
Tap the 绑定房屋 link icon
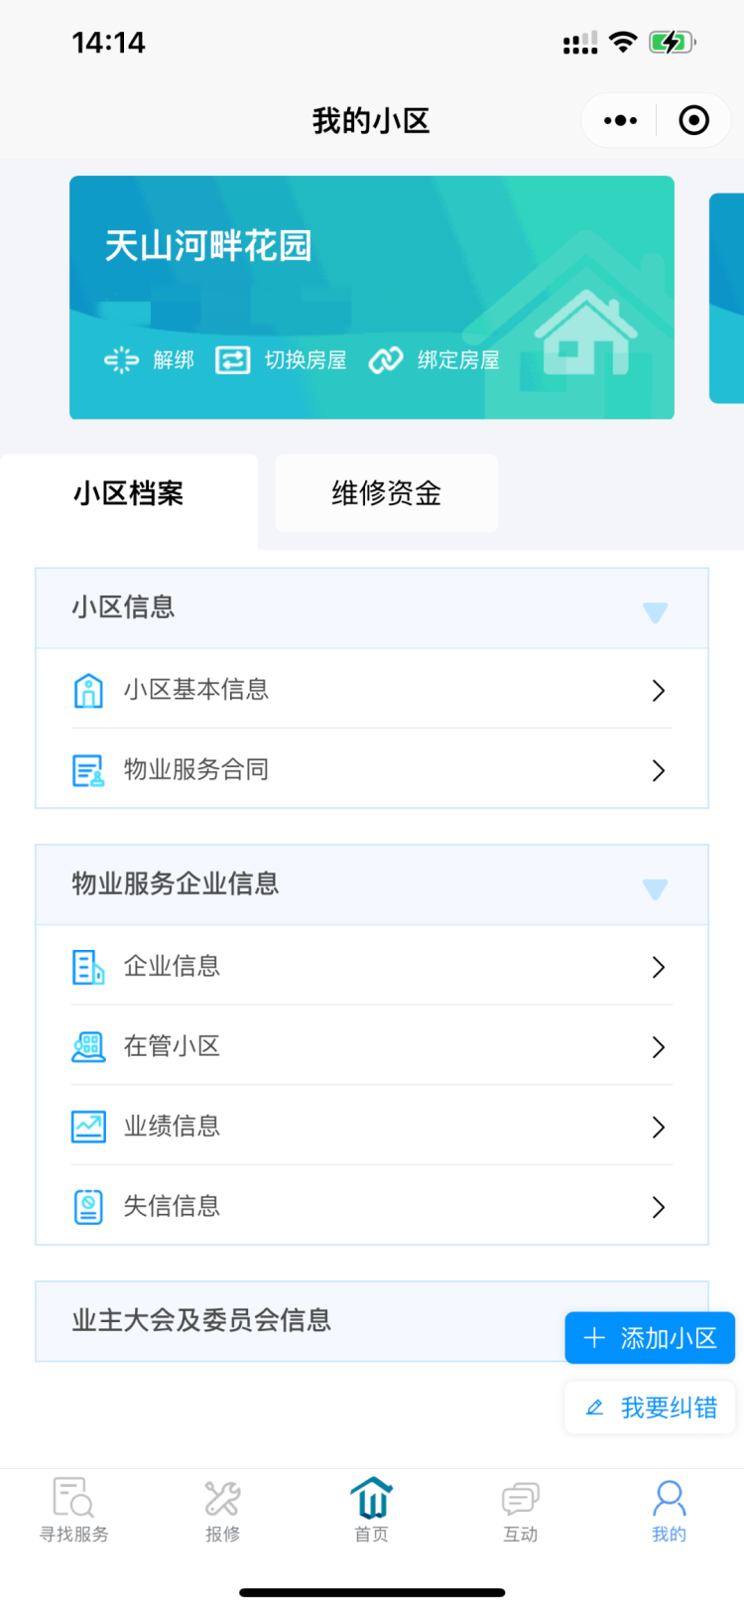386,360
